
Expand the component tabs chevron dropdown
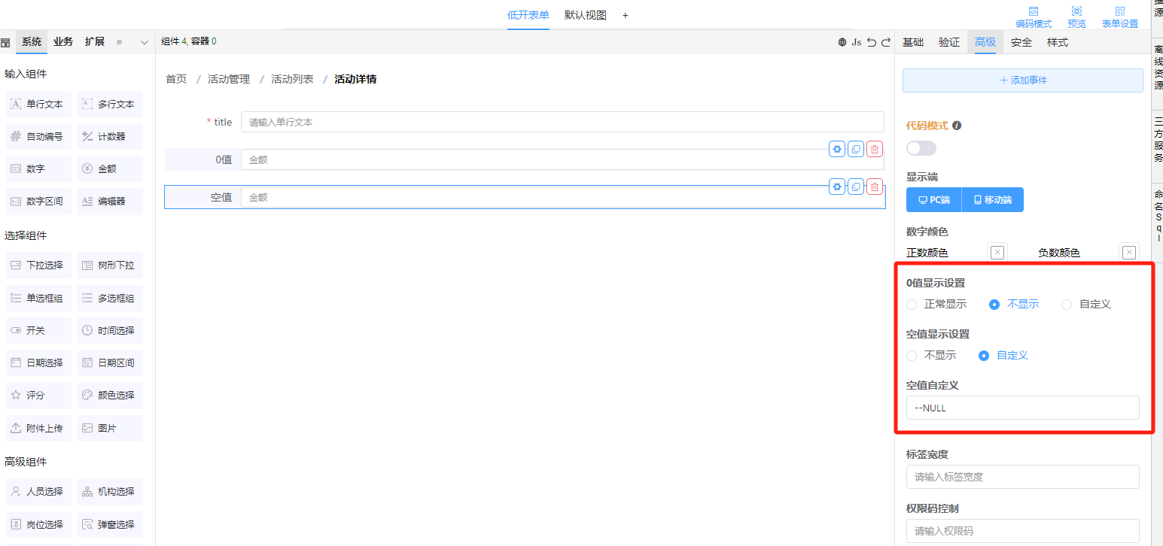point(145,43)
